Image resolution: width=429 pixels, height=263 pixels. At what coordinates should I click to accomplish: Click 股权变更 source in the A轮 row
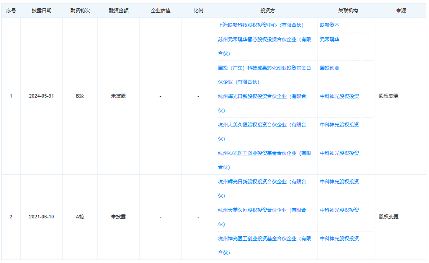pyautogui.click(x=389, y=217)
